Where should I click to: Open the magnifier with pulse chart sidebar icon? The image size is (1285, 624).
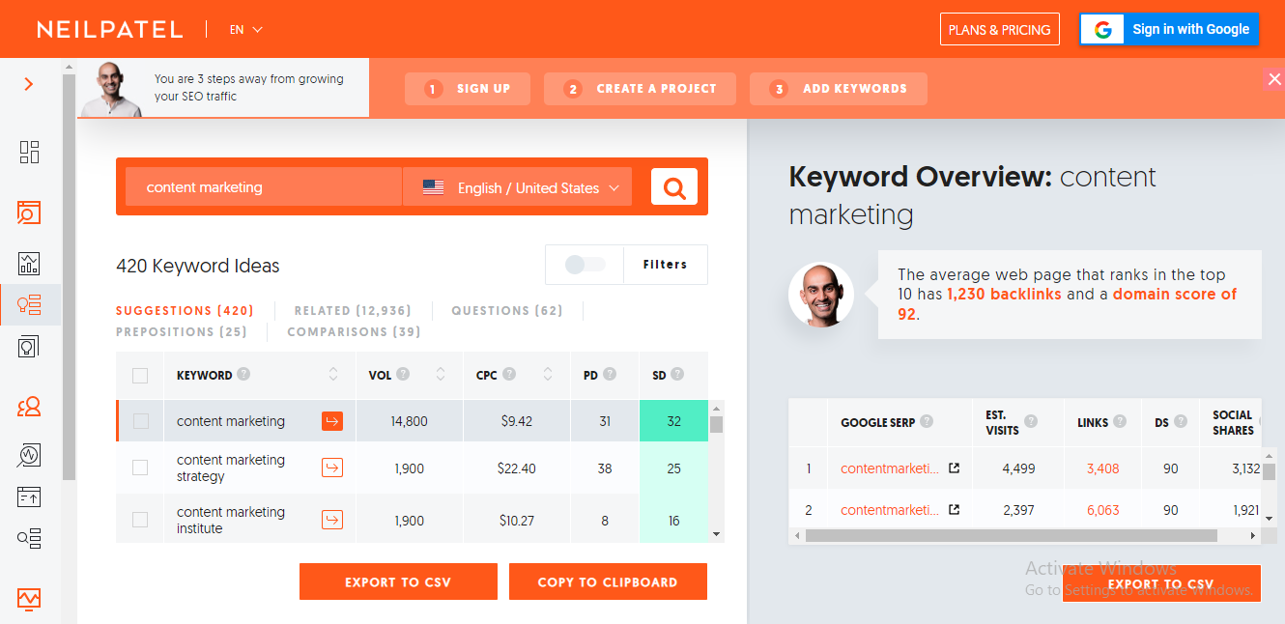(x=29, y=455)
